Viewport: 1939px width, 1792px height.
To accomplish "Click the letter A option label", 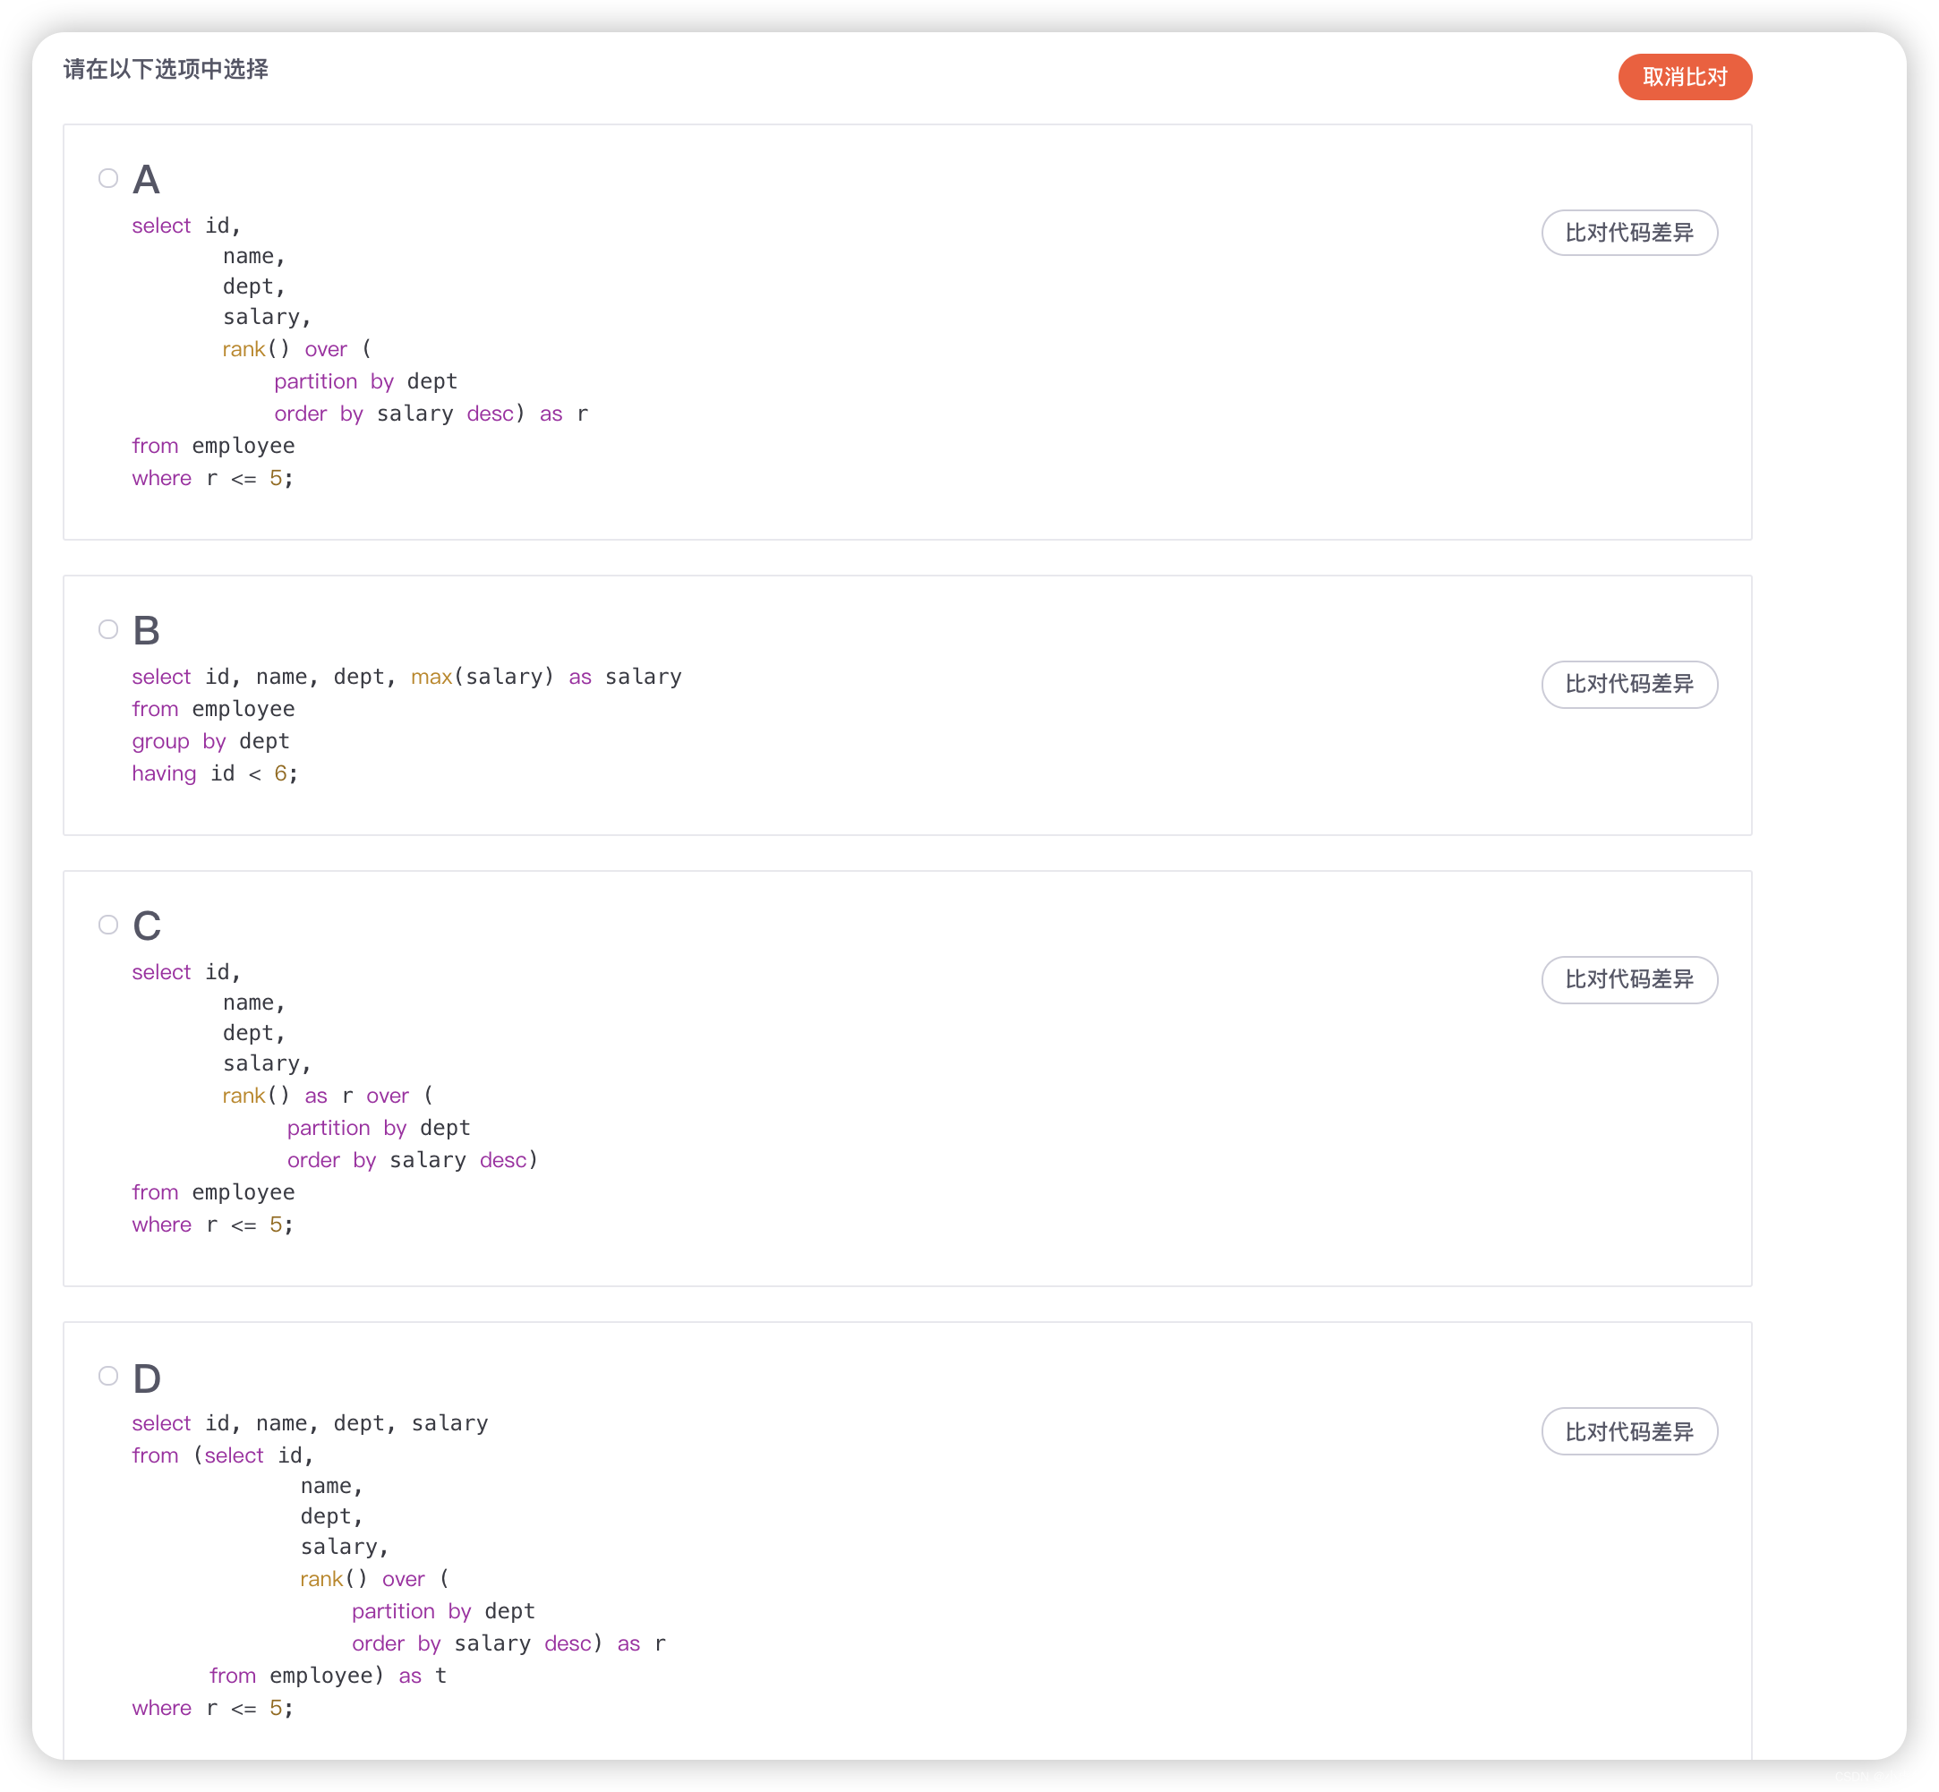I will coord(146,179).
